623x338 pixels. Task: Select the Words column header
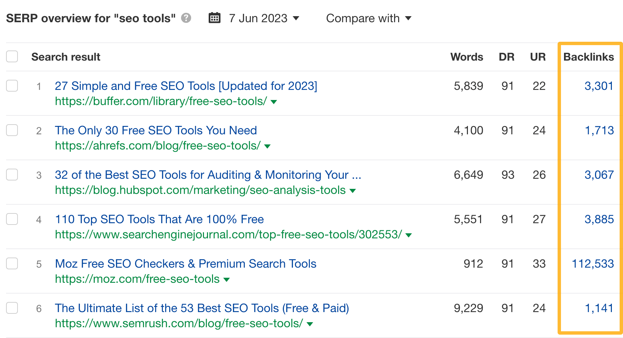tap(467, 57)
